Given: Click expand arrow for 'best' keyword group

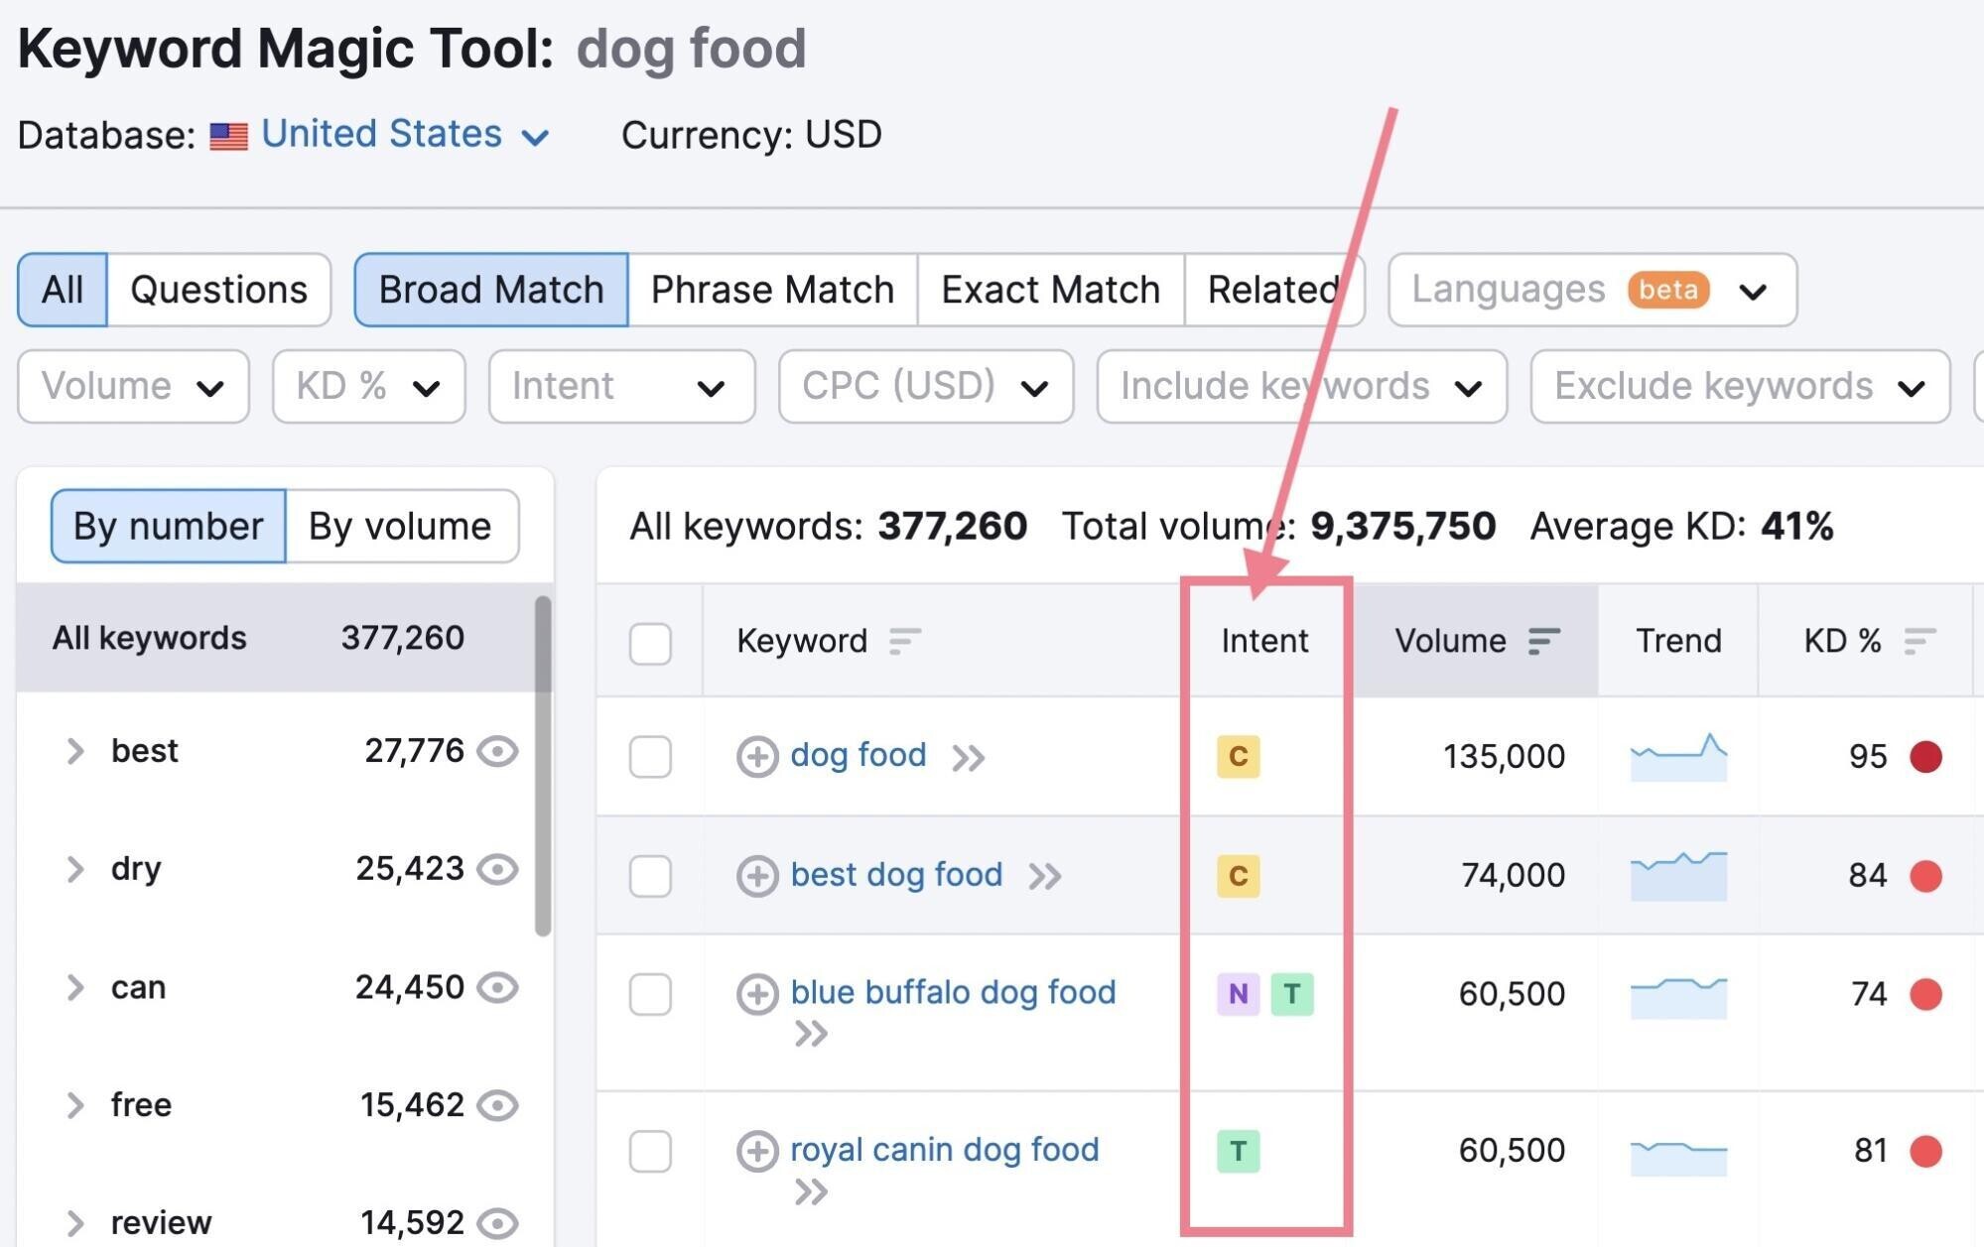Looking at the screenshot, I should coord(76,754).
